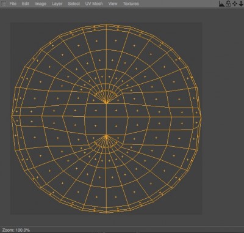Open the Textures menu
Viewport: 244px width, 233px height.
[131, 4]
